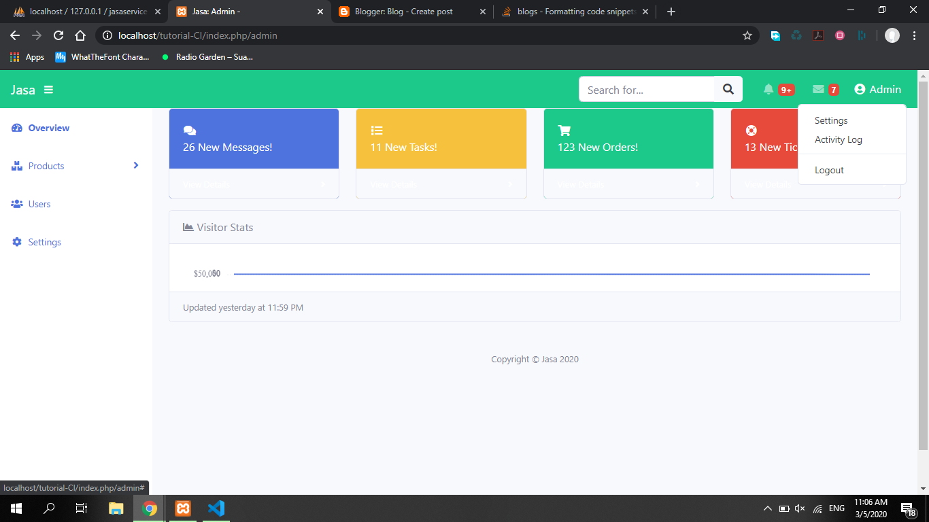Click the life ring icon on Tickets card

[751, 130]
